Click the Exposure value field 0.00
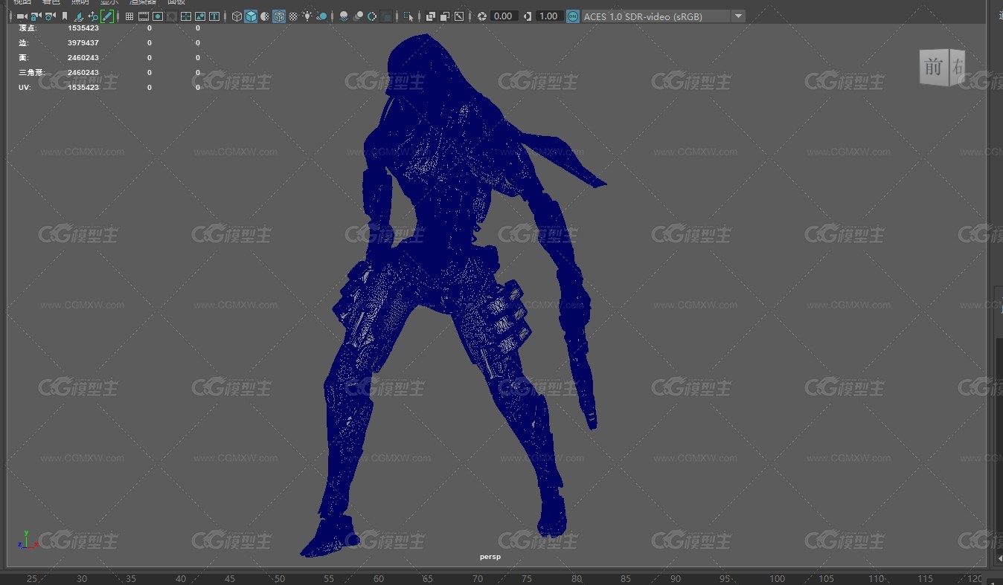 coord(504,16)
